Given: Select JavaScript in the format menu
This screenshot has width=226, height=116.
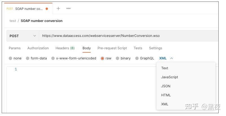Looking at the screenshot, I should pos(170,77).
